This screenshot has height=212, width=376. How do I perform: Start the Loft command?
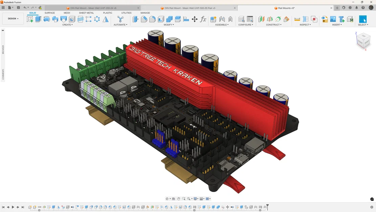tap(63, 19)
